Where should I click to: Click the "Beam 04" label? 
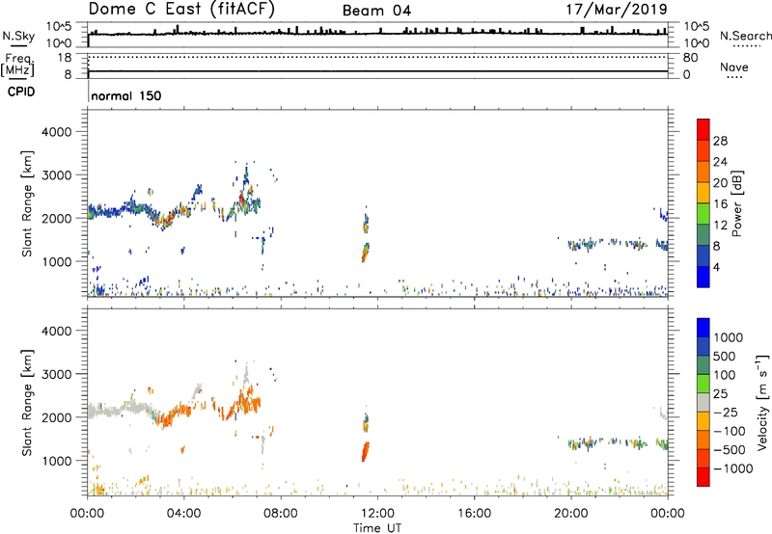pyautogui.click(x=376, y=11)
